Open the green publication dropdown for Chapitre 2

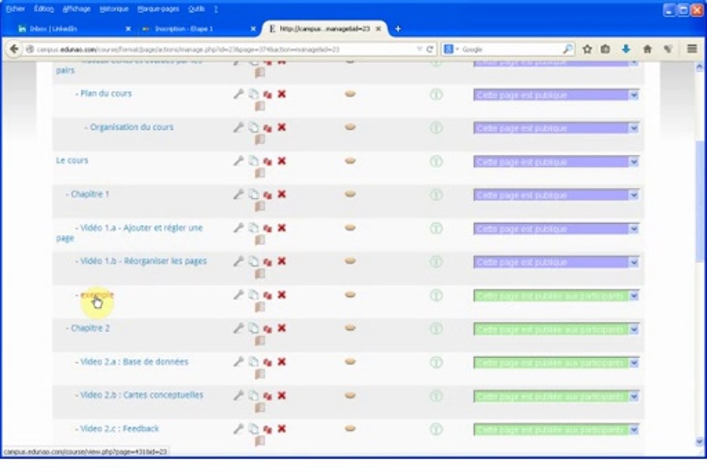[x=556, y=329]
